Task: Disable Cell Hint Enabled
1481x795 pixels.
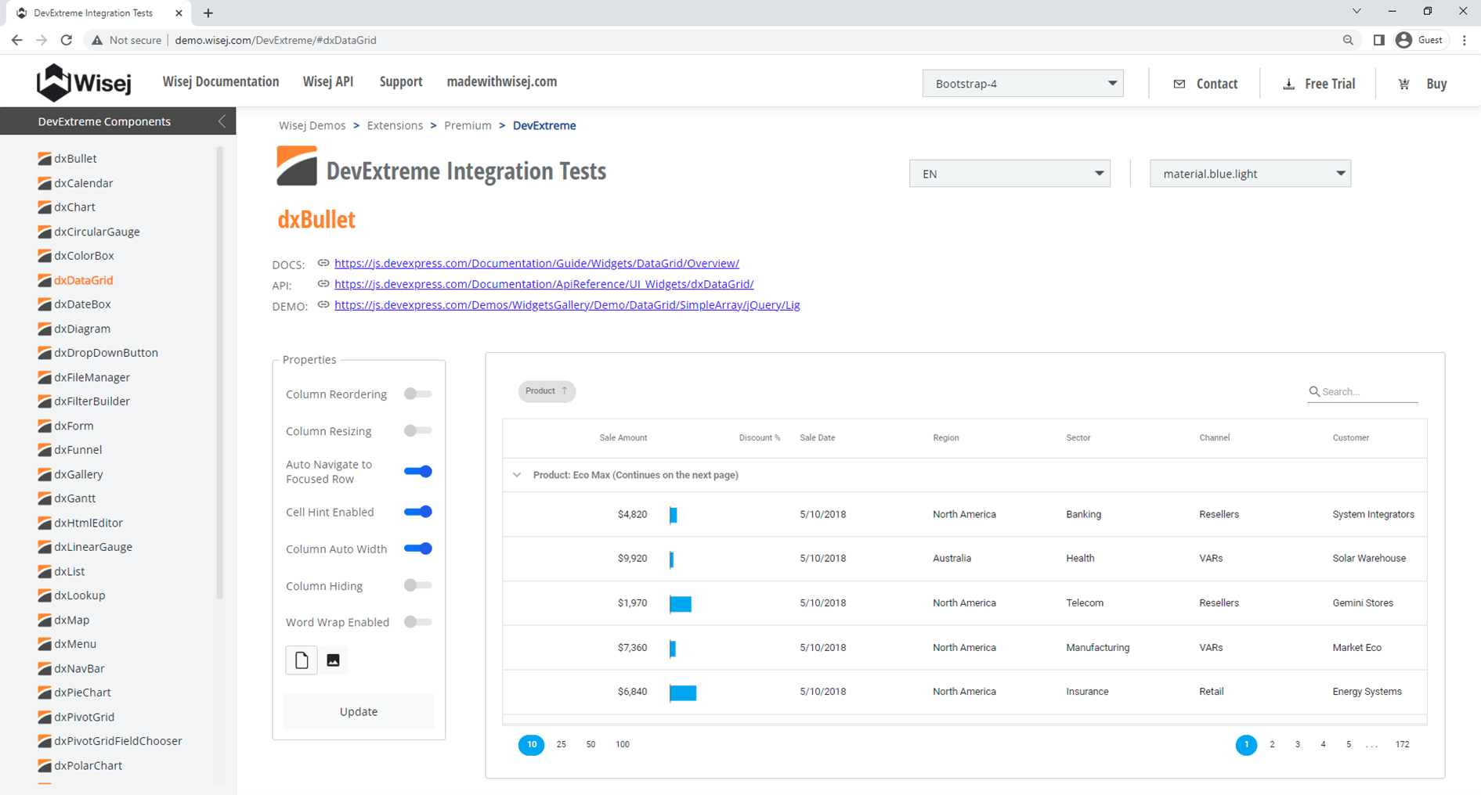Action: click(x=417, y=512)
